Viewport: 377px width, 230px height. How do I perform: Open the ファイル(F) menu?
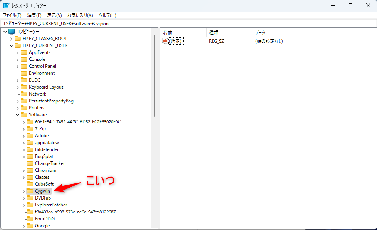12,15
